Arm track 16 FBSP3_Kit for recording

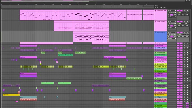point(187,32)
